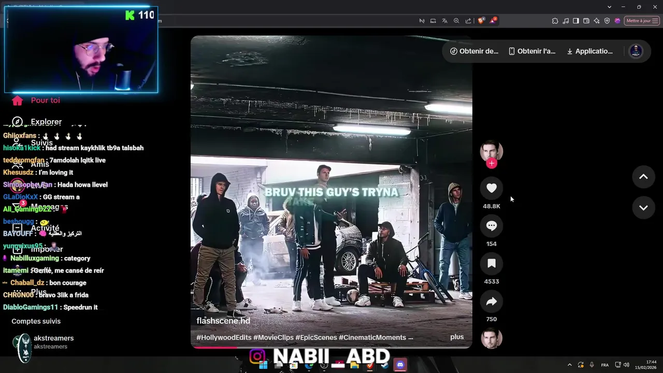Open the sound disc below share count
663x373 pixels.
pyautogui.click(x=492, y=339)
